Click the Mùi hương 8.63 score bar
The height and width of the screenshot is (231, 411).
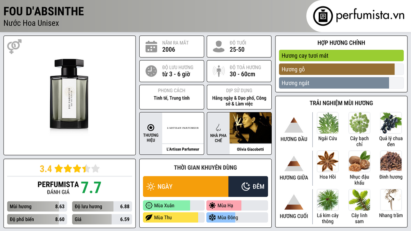37,207
